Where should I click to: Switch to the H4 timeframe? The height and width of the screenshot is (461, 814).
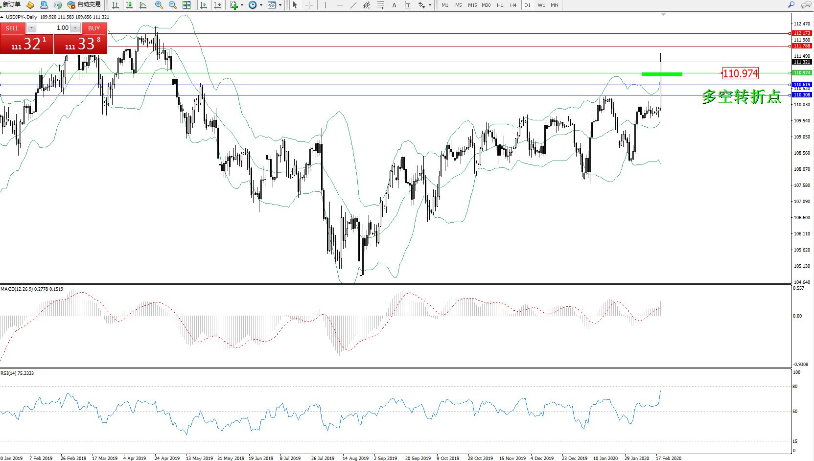pos(513,5)
